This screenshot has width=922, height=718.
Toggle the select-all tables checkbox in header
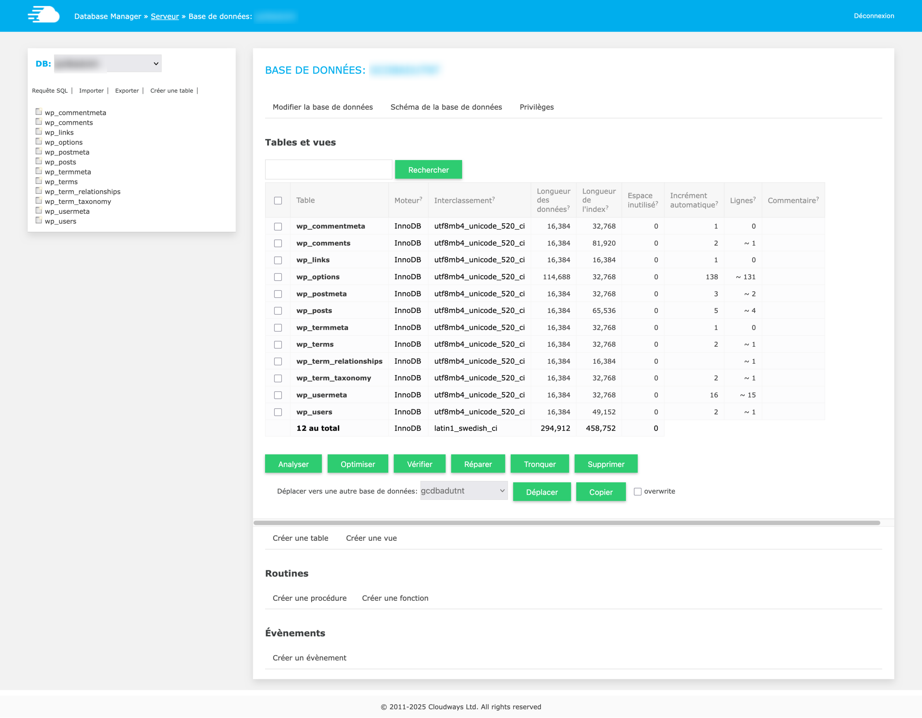(x=278, y=201)
